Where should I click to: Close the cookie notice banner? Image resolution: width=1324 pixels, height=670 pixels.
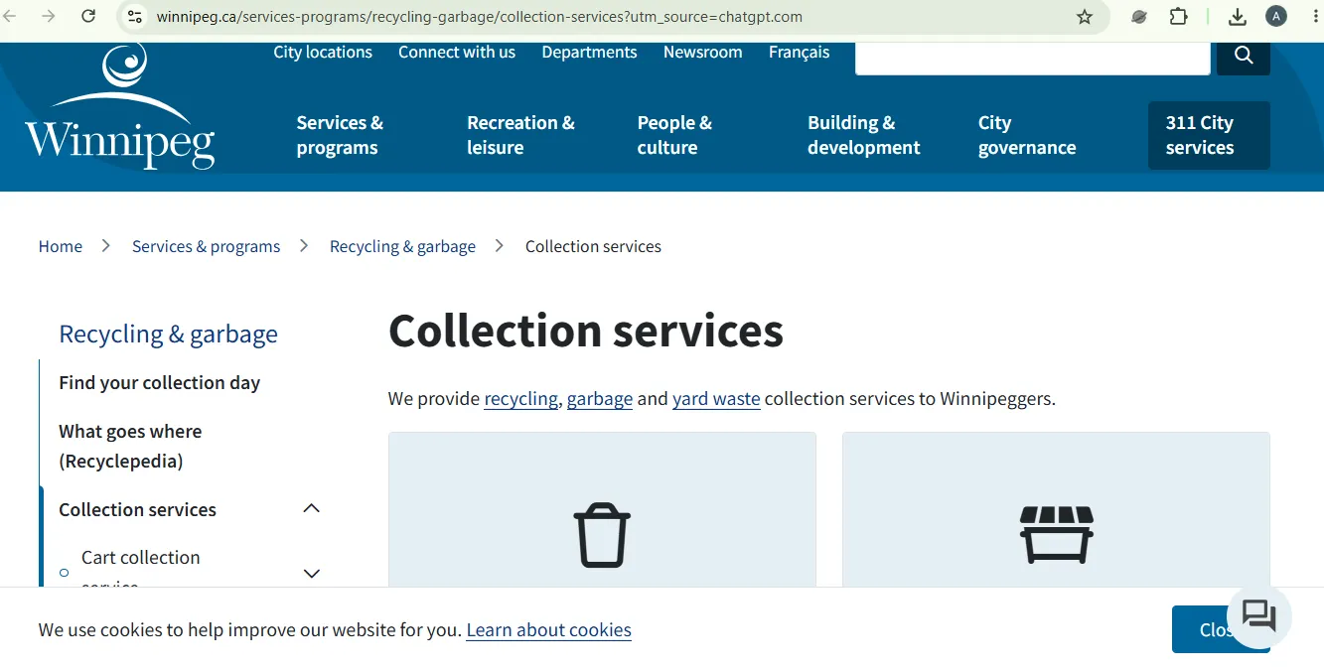(x=1221, y=629)
